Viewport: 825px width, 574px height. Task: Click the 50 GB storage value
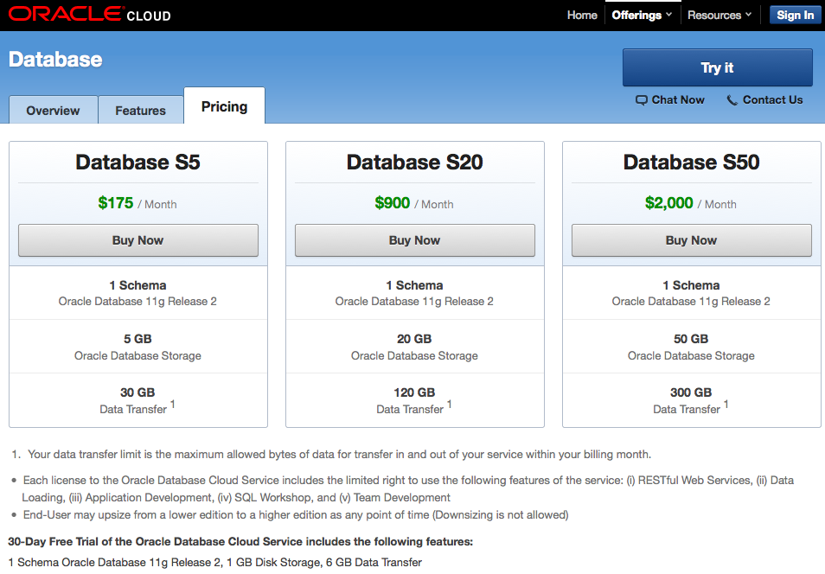(x=691, y=339)
